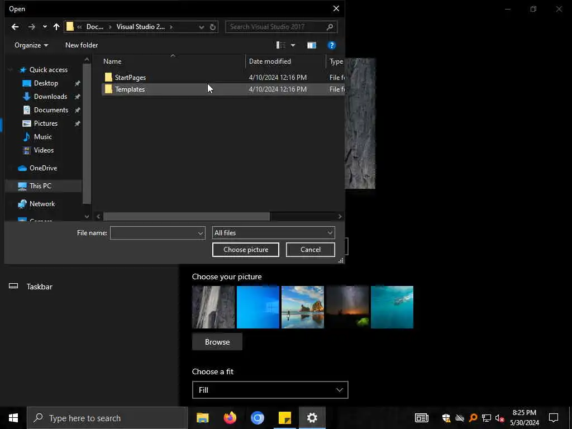Choose the gray rock wallpaper thumbnail
Image resolution: width=572 pixels, height=429 pixels.
[213, 307]
